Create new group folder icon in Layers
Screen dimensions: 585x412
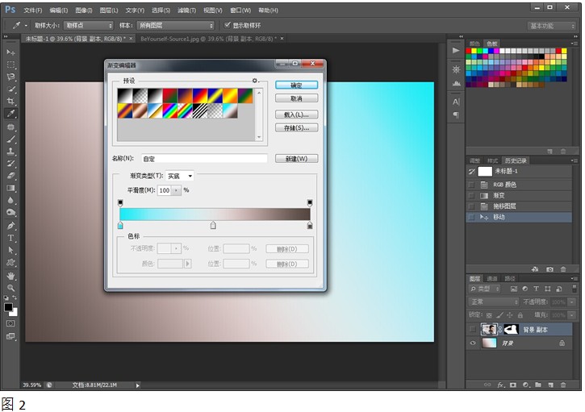click(x=538, y=385)
